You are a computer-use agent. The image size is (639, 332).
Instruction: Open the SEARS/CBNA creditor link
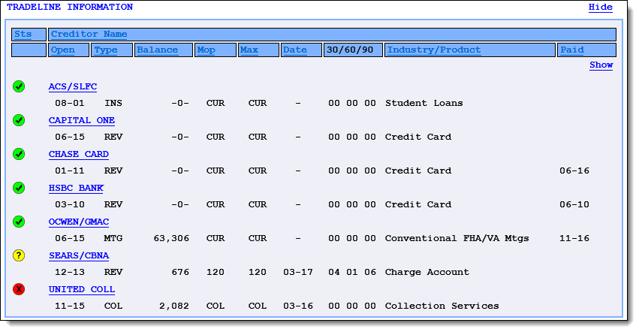(79, 256)
